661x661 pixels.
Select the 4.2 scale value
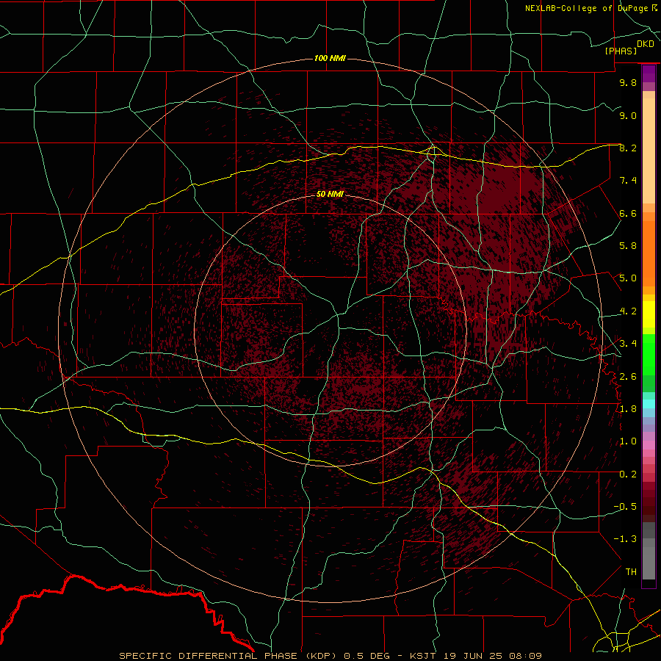(628, 311)
